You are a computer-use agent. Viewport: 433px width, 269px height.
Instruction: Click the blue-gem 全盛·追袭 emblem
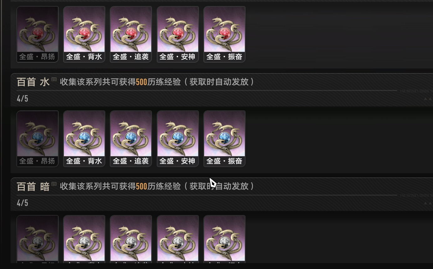pyautogui.click(x=131, y=139)
